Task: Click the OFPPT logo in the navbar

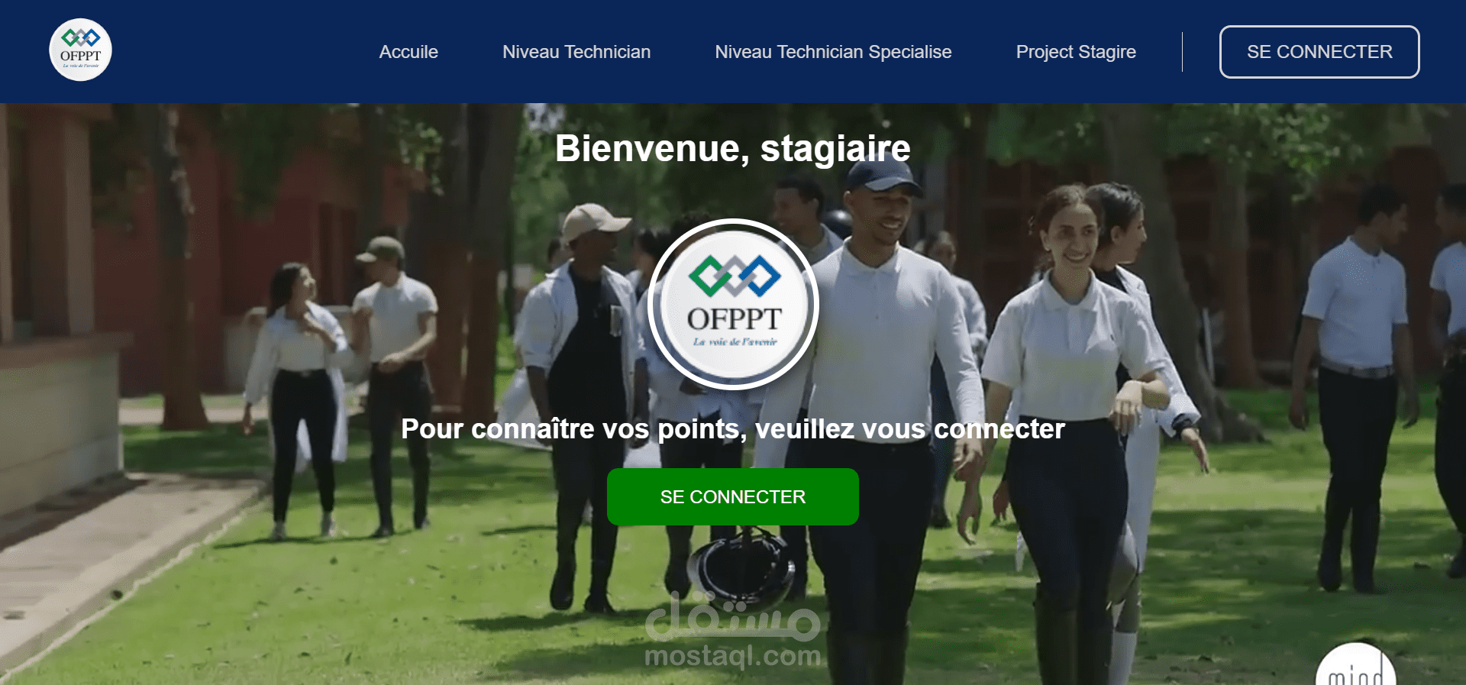Action: (80, 50)
